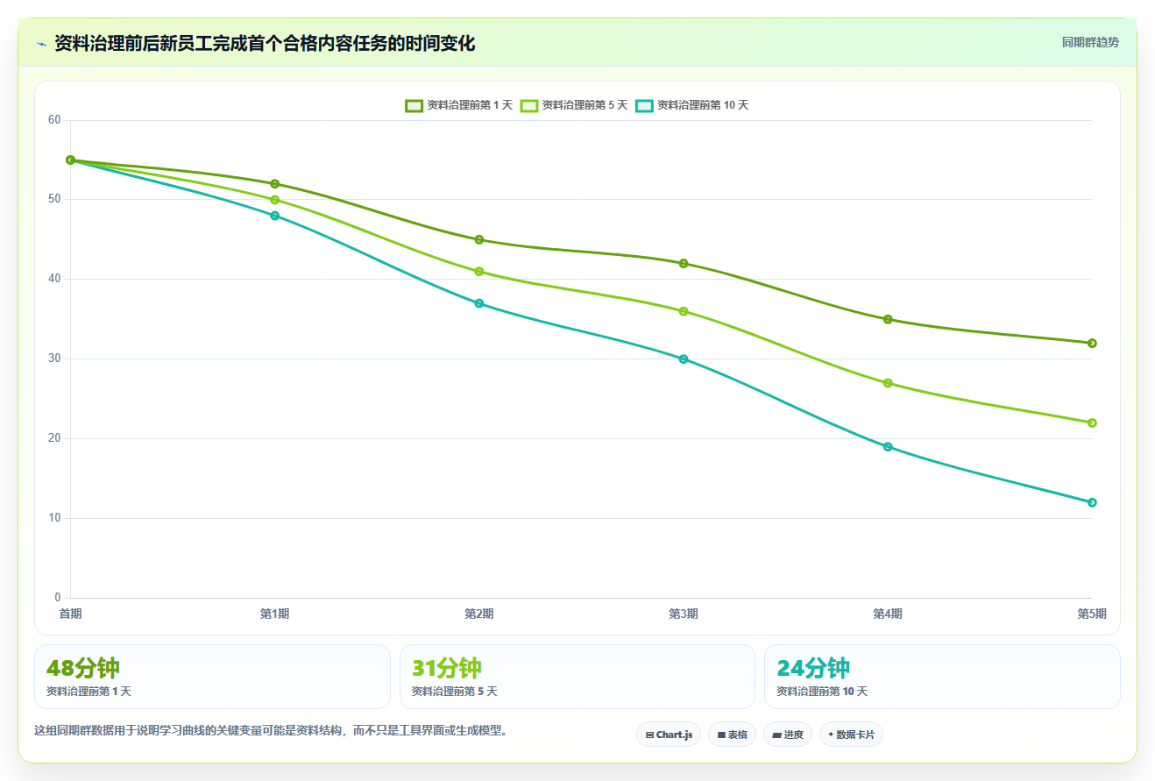Click the 第2期 x-axis label
Screen dimensions: 1155x781
[478, 614]
